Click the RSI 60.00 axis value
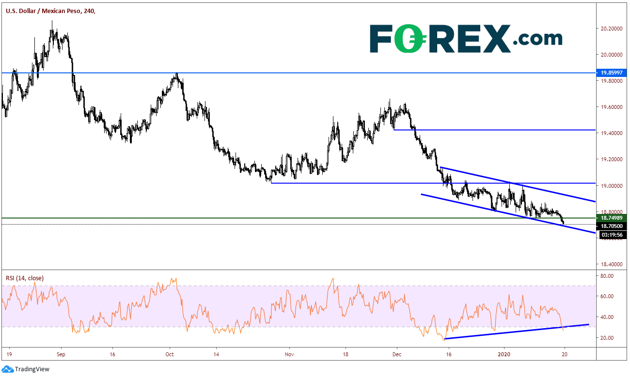630x378 pixels. point(607,296)
